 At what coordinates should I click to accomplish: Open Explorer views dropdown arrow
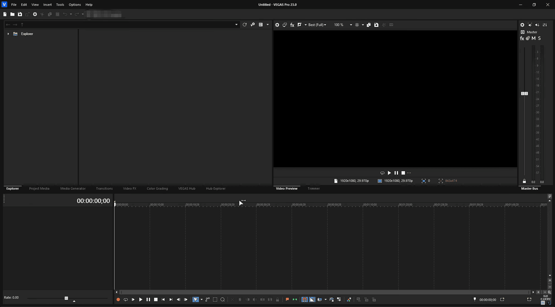tap(267, 25)
